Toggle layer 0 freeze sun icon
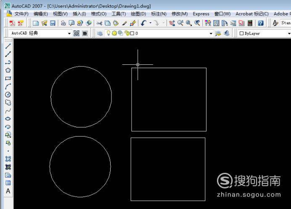The width and height of the screenshot is (291, 209). (114, 33)
